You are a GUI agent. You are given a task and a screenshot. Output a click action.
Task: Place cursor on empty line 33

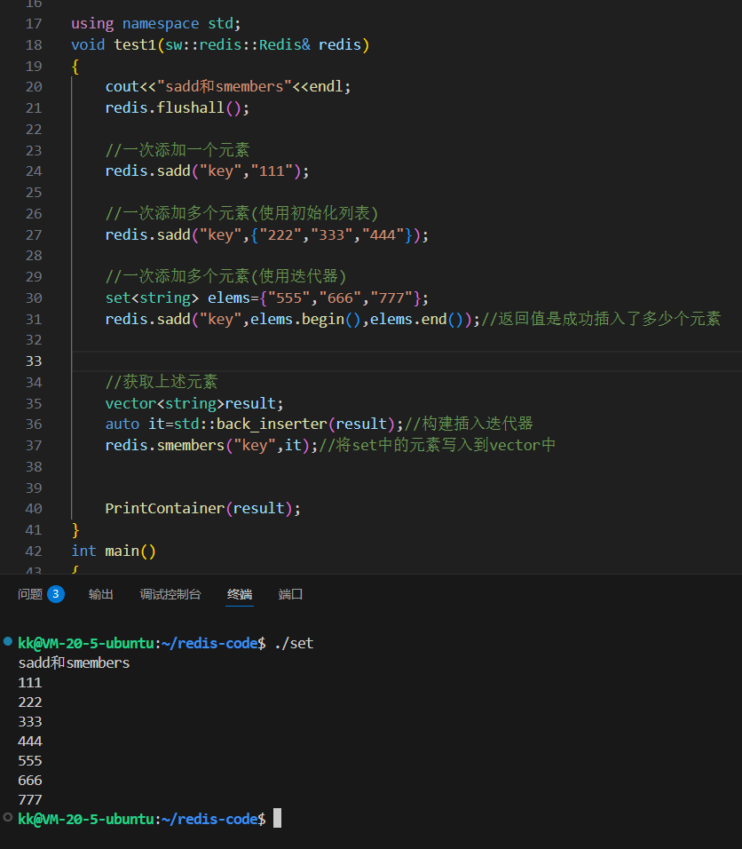(x=355, y=361)
